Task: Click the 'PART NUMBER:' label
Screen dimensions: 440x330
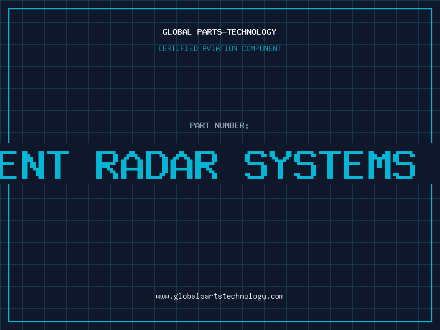Action: (x=219, y=125)
